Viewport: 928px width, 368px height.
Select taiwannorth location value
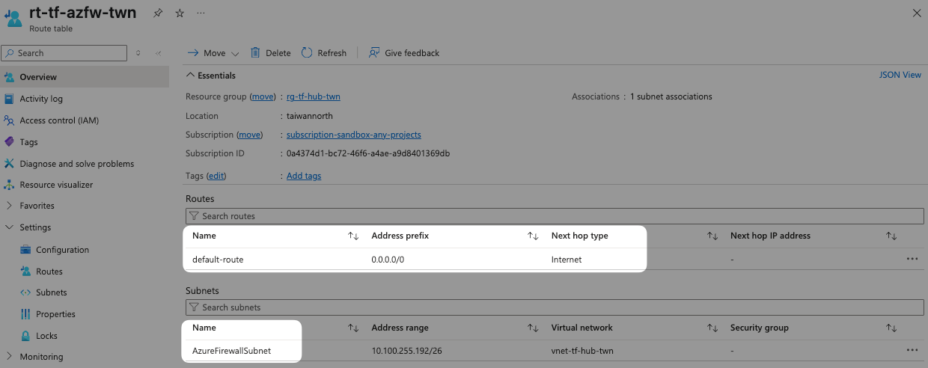[310, 116]
